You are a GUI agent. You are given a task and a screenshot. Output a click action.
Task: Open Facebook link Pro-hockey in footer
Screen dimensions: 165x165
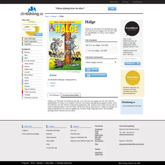coord(99,141)
